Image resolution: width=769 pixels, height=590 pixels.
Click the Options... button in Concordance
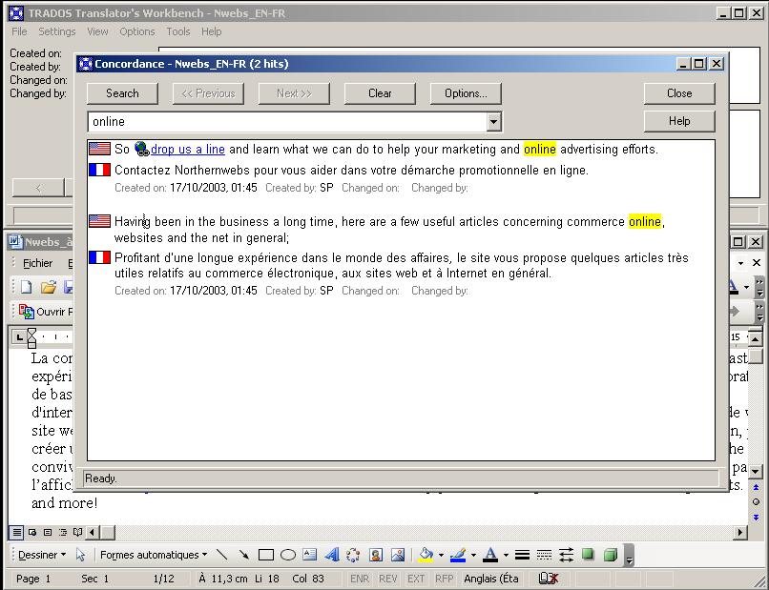pyautogui.click(x=466, y=93)
